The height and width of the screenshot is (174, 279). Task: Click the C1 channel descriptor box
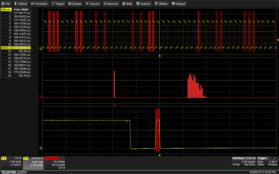click(11, 162)
